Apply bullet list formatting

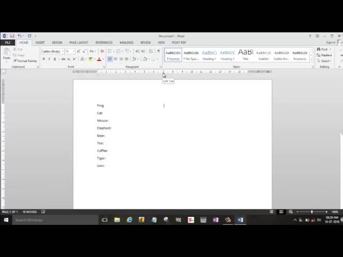[110, 51]
